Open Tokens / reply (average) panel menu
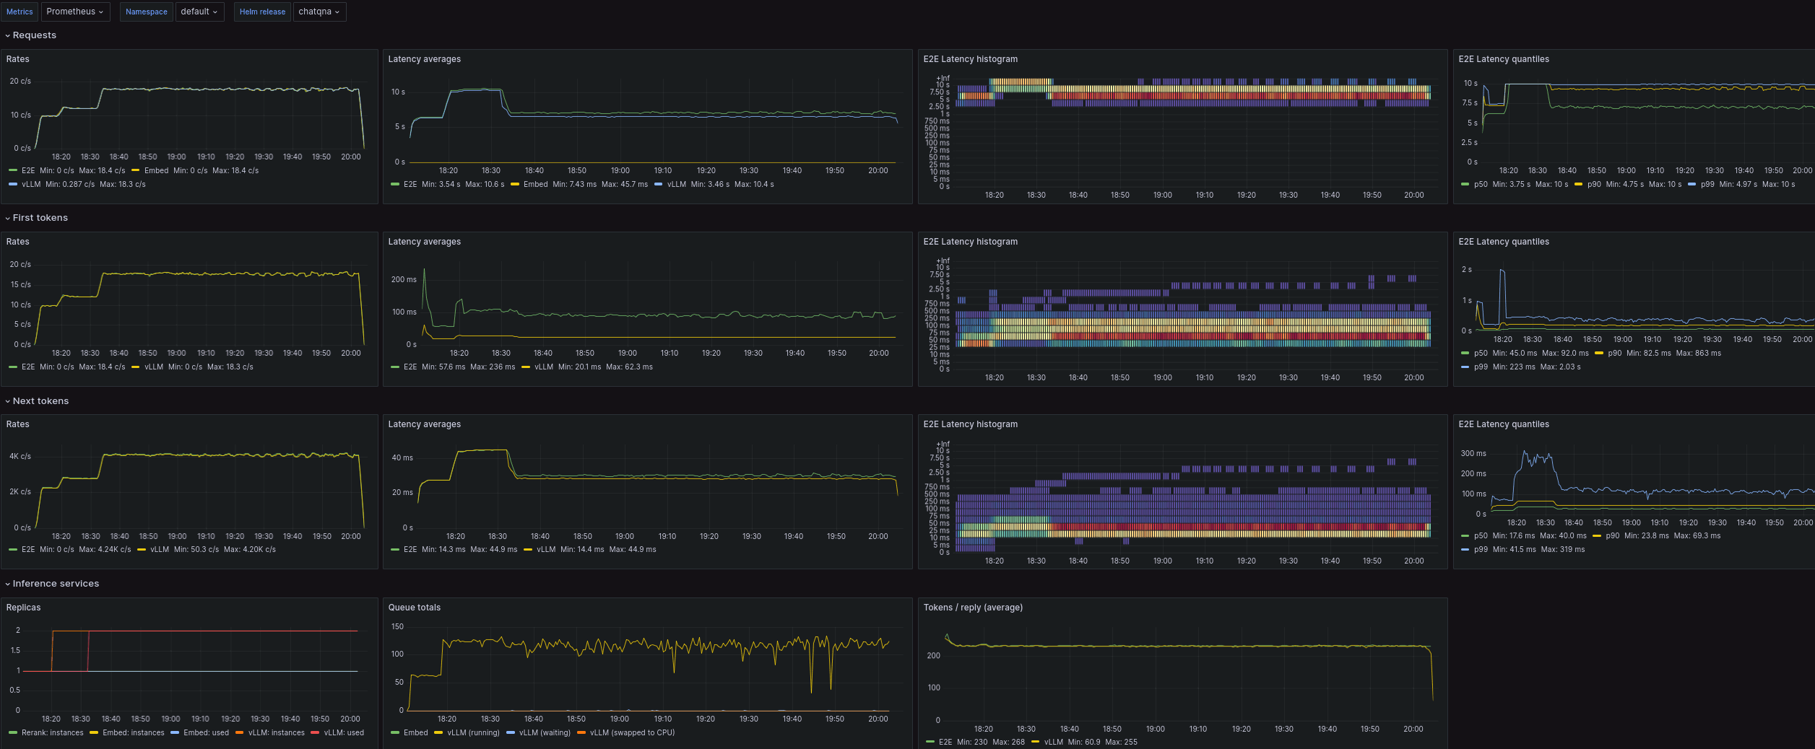Image resolution: width=1815 pixels, height=749 pixels. pos(973,608)
